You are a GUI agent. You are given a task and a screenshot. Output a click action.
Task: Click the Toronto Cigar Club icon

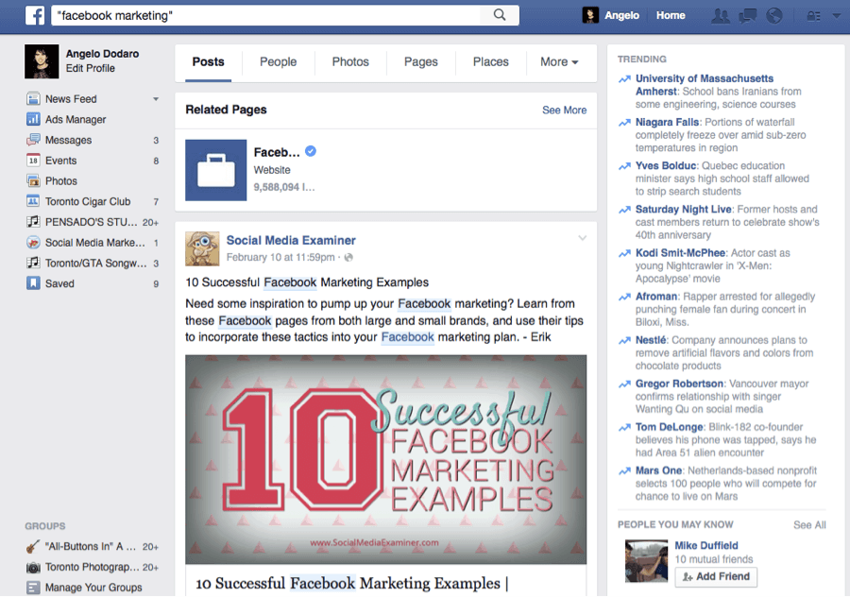(x=34, y=201)
